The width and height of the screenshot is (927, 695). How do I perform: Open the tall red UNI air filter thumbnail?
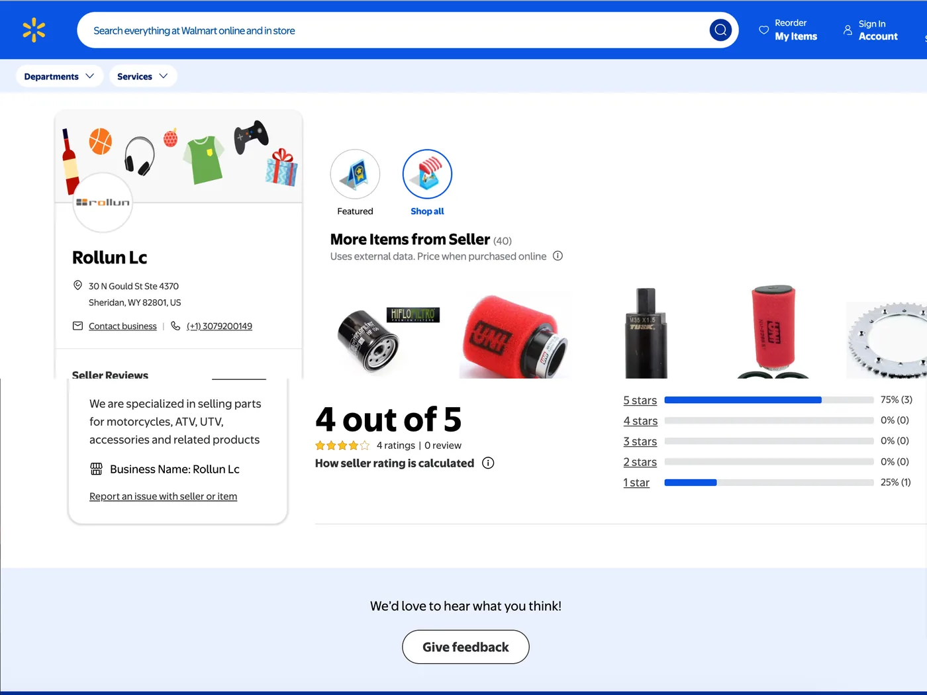[x=773, y=331]
